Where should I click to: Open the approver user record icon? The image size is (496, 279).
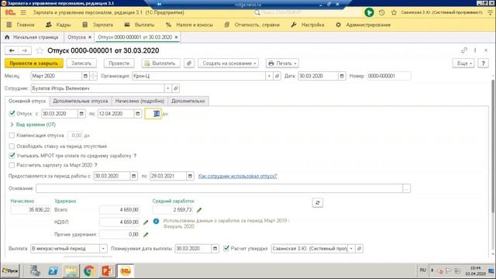(x=359, y=249)
